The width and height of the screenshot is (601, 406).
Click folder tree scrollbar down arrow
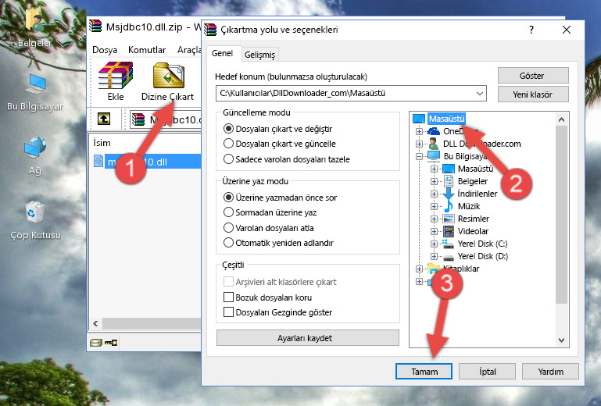pos(561,340)
